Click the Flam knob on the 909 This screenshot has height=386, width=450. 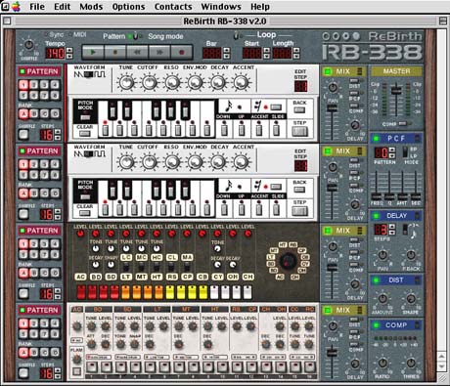pyautogui.click(x=76, y=359)
